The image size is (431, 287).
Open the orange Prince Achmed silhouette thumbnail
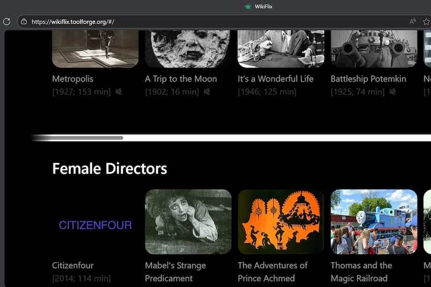(x=281, y=222)
